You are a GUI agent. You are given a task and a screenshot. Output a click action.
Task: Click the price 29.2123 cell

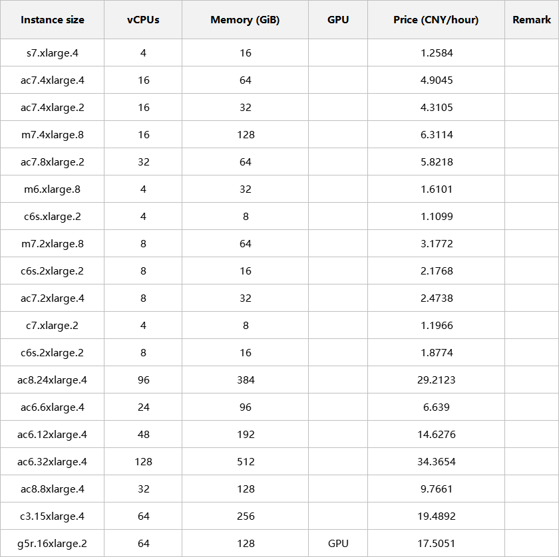coord(436,380)
